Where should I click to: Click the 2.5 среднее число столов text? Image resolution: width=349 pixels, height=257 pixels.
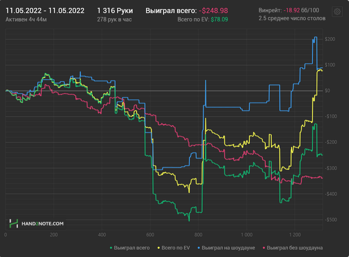coord(292,18)
